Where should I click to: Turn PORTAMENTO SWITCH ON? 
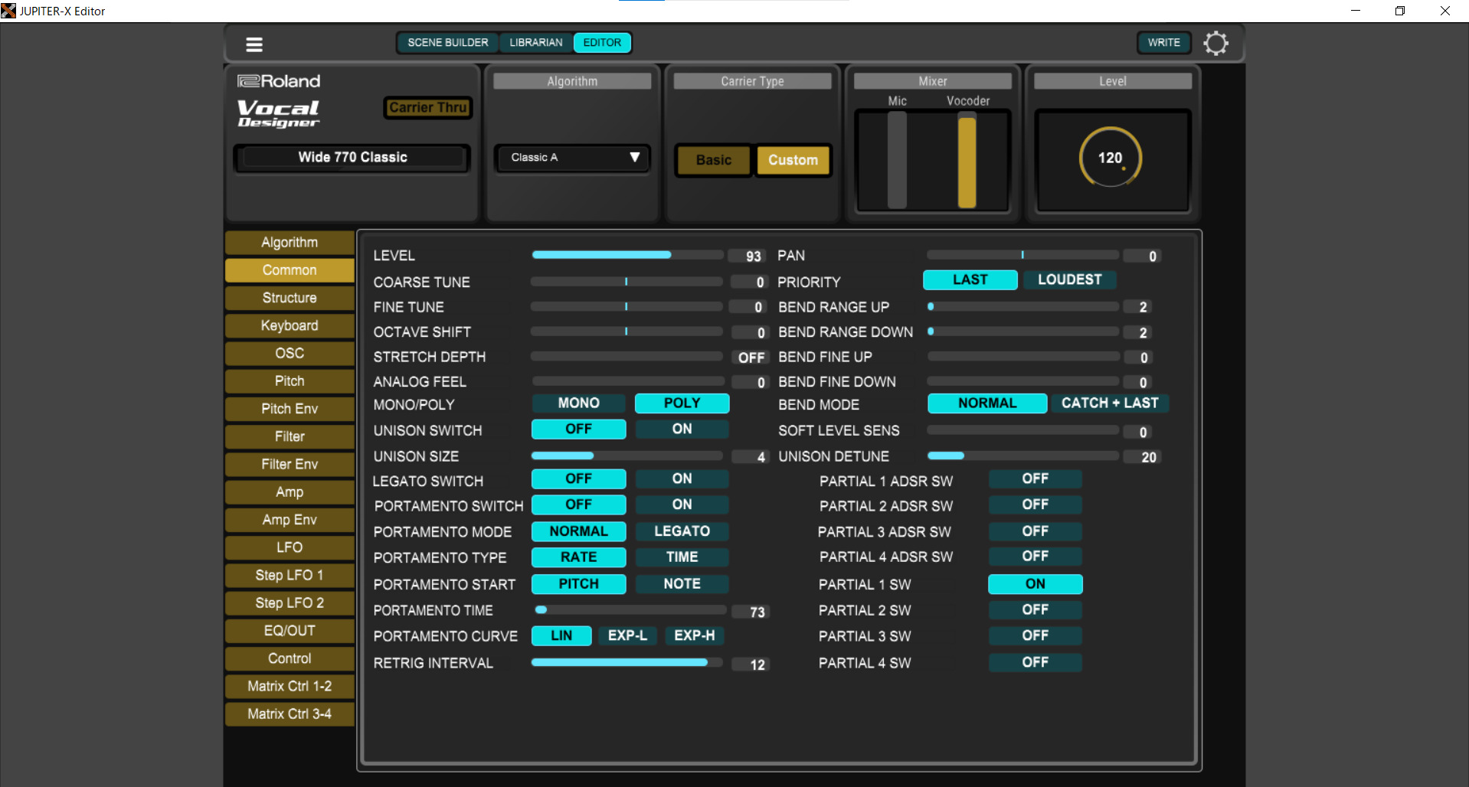coord(682,505)
